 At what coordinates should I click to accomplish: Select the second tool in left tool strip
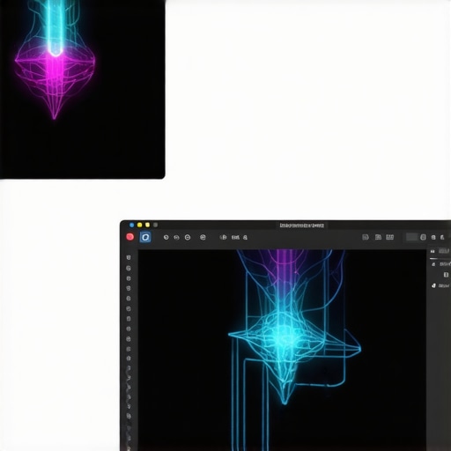point(129,268)
